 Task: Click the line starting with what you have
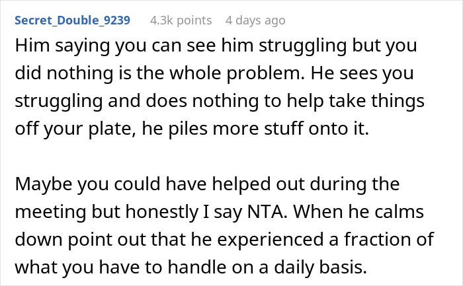pos(190,268)
